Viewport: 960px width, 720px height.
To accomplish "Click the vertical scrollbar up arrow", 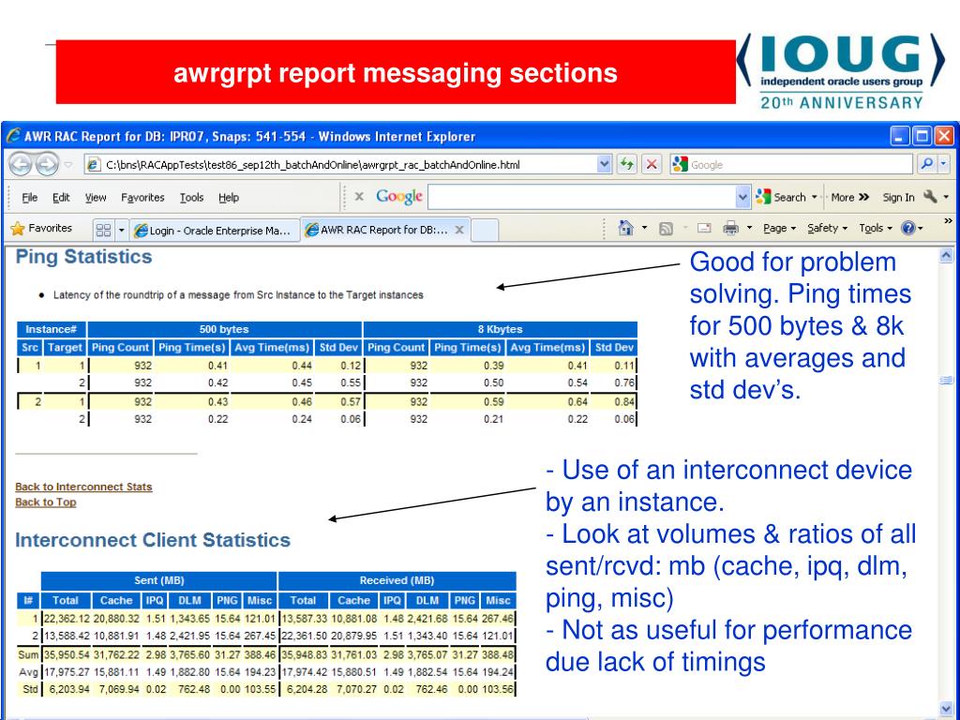I will point(947,255).
